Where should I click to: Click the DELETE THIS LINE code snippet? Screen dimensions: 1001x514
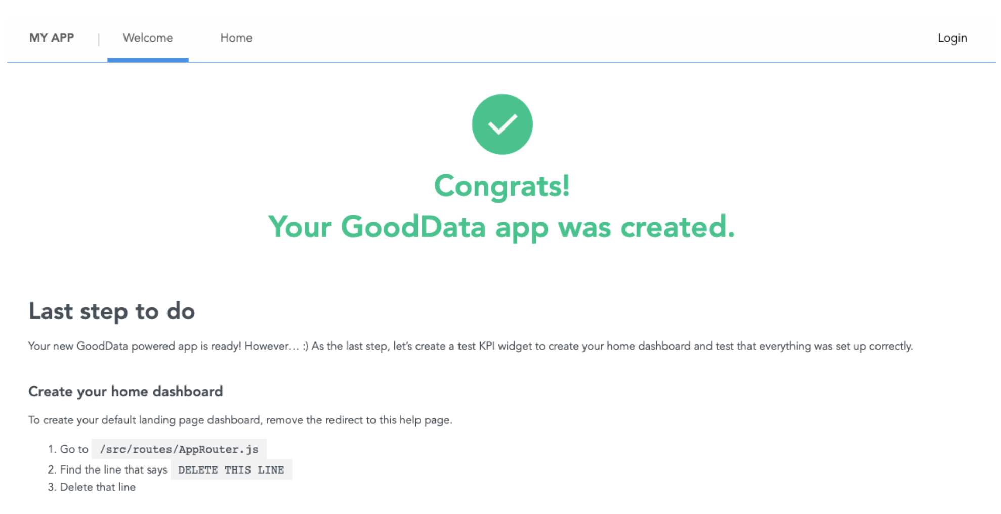point(231,469)
